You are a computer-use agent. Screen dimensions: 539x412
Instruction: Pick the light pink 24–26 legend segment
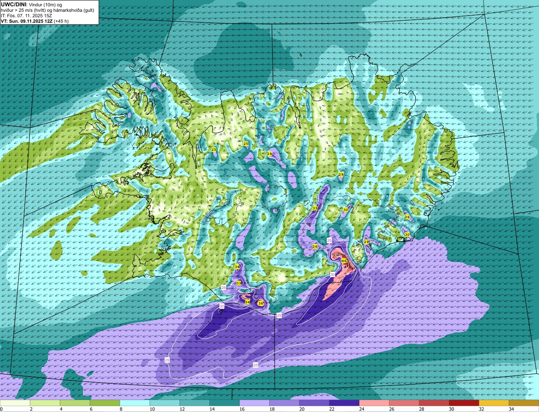click(x=374, y=403)
